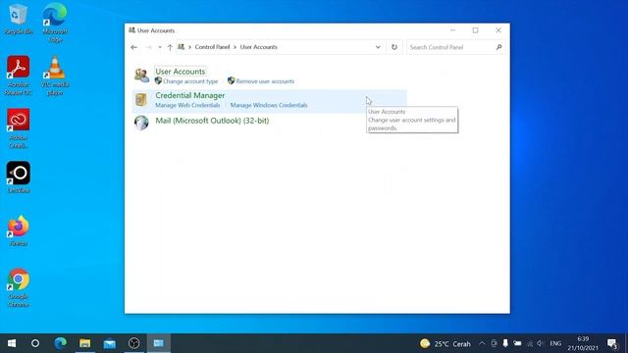The width and height of the screenshot is (628, 353).
Task: Open the network tray icon
Action: (530, 343)
